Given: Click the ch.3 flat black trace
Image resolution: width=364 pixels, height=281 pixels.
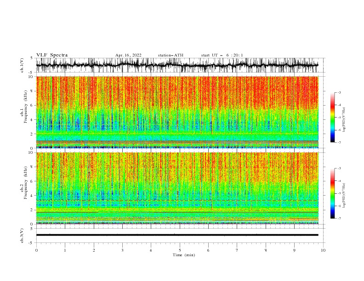Looking at the screenshot, I should (177, 235).
